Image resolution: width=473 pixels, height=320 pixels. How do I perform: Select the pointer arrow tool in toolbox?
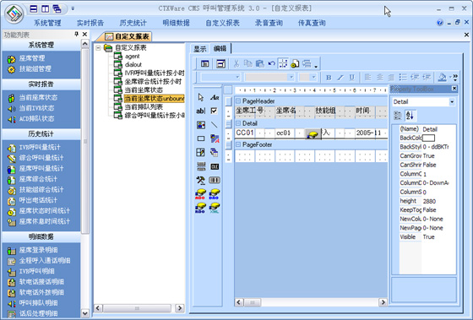click(201, 97)
